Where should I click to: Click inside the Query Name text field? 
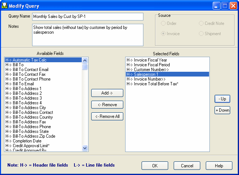(88, 16)
